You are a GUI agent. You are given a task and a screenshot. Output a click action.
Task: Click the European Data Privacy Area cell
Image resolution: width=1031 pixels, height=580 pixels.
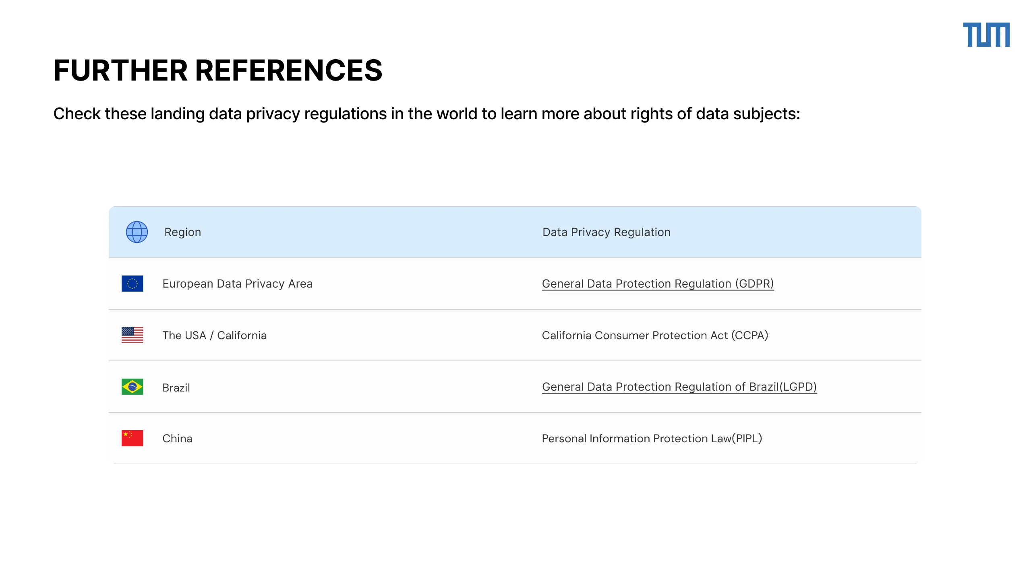(237, 284)
